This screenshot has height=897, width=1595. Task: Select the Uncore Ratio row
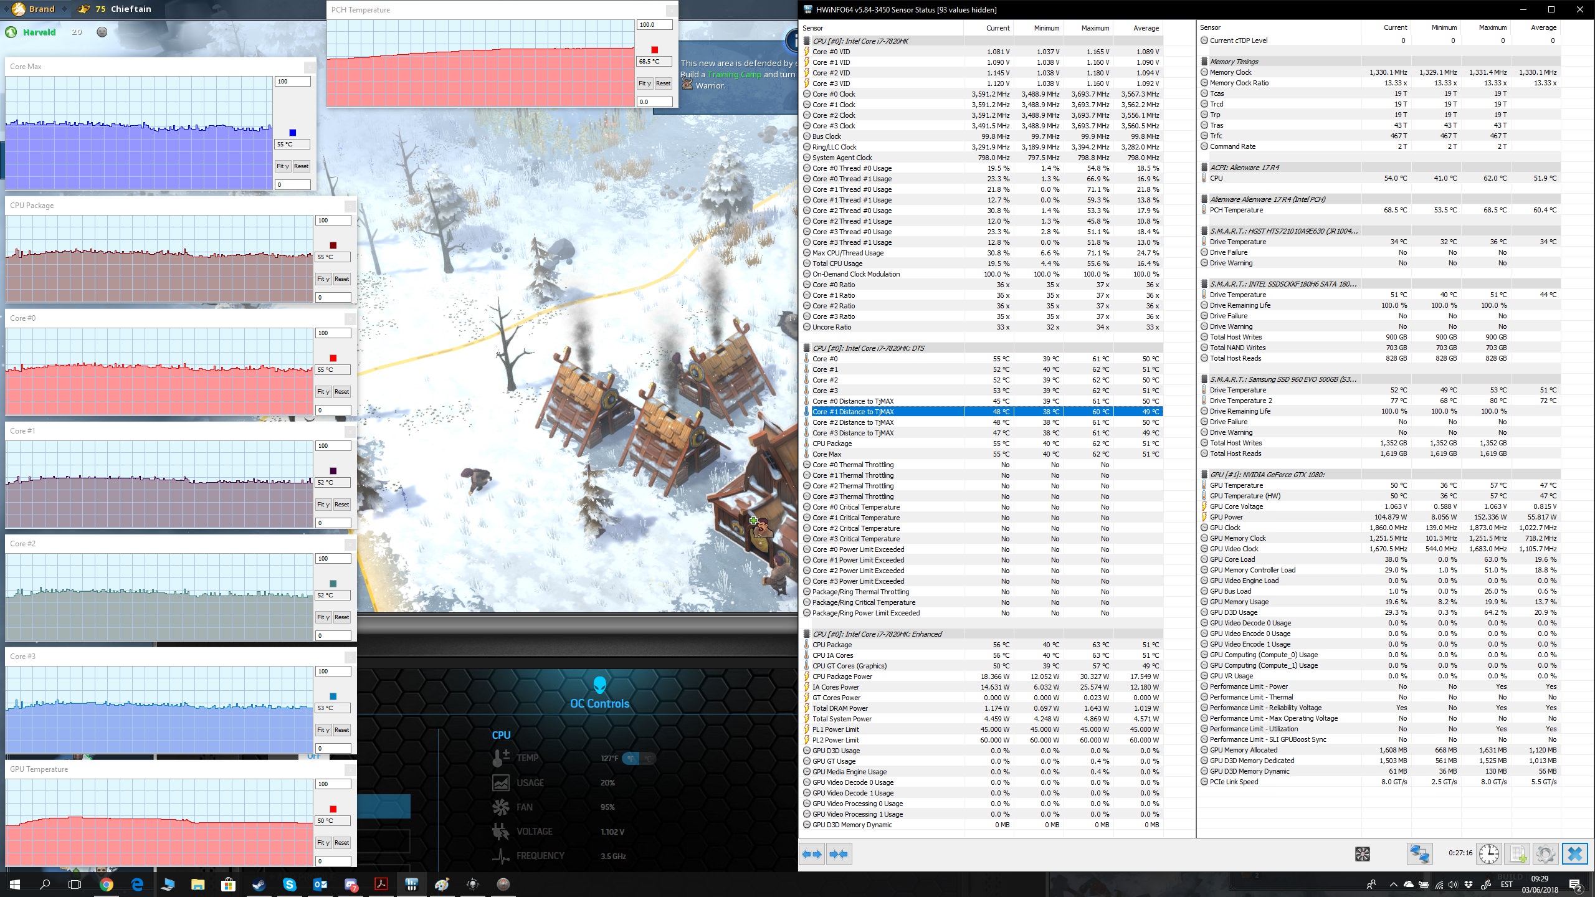(x=982, y=327)
